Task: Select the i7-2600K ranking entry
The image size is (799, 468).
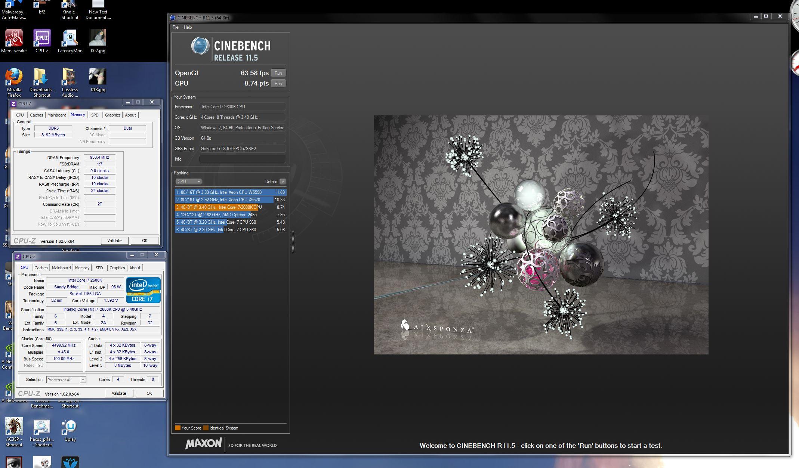Action: coord(230,207)
